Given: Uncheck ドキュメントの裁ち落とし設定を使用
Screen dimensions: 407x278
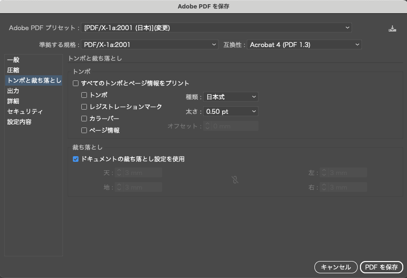Looking at the screenshot, I should pos(76,159).
